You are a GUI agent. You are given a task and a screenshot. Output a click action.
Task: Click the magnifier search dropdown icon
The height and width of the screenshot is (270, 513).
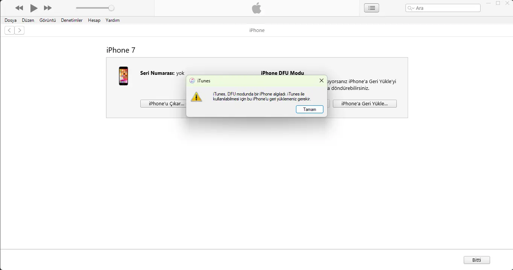411,8
